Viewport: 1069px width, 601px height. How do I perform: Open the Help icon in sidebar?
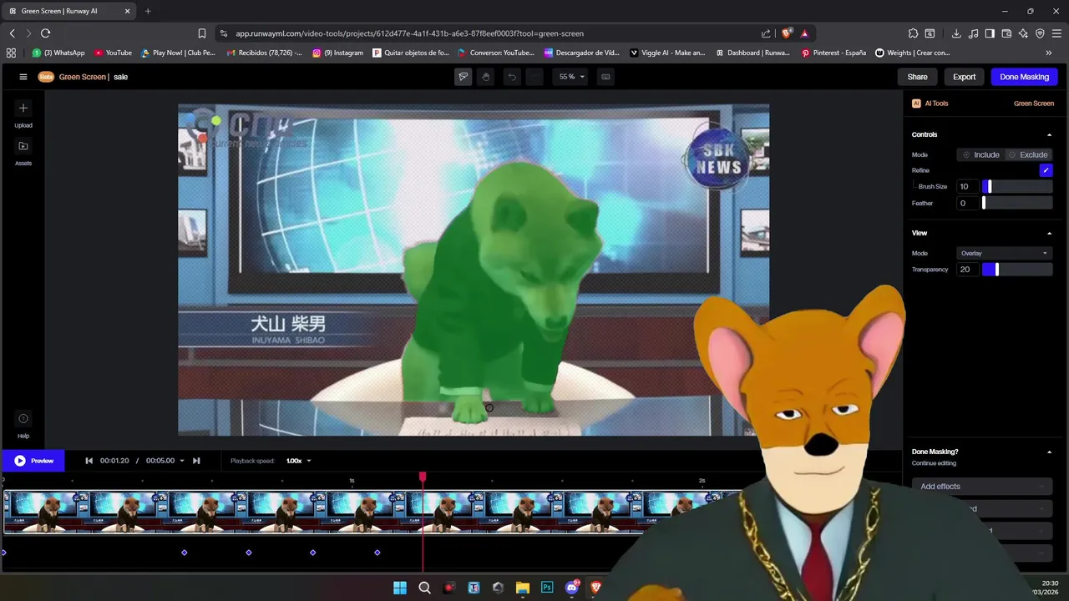coord(23,419)
